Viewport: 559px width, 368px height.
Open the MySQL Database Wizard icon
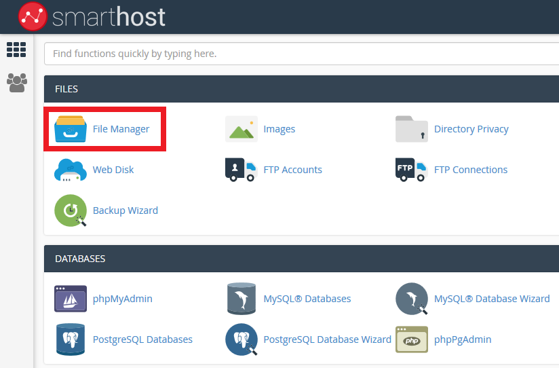tap(412, 299)
